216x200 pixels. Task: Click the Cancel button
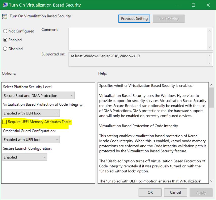(x=175, y=192)
